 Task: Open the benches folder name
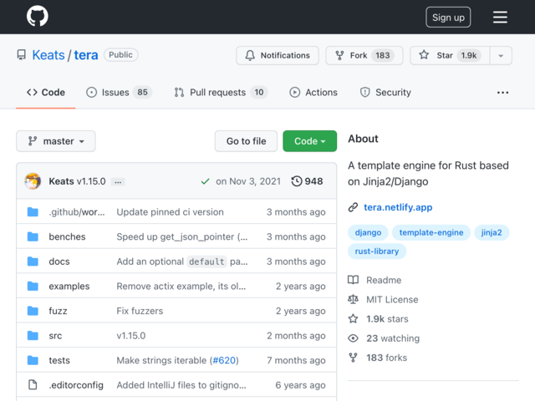point(67,236)
